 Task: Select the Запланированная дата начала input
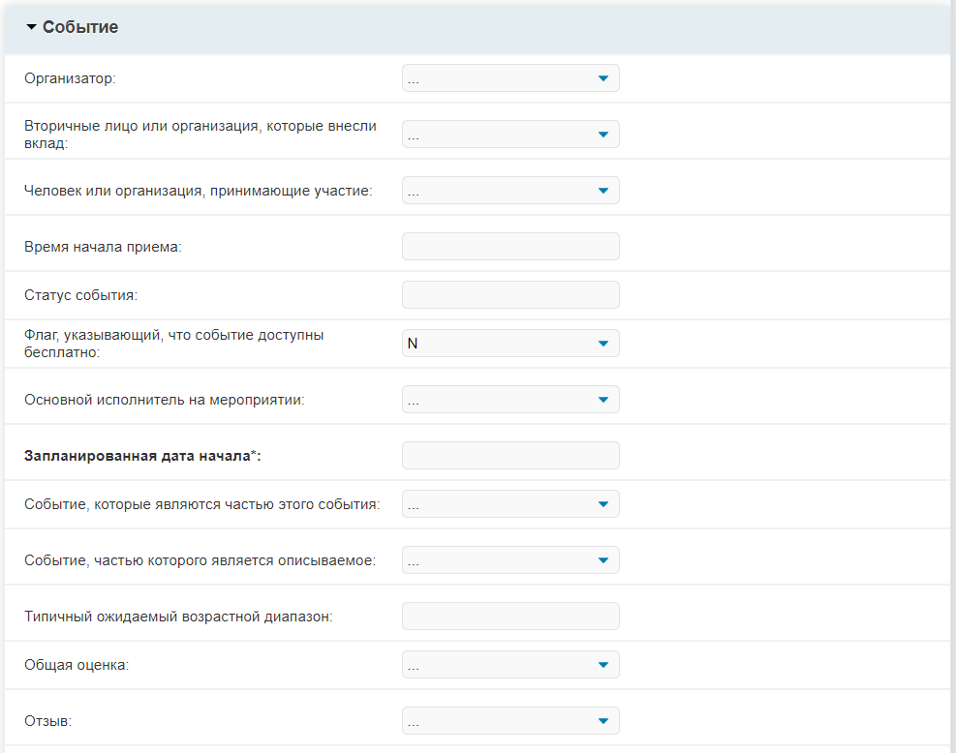pos(510,455)
